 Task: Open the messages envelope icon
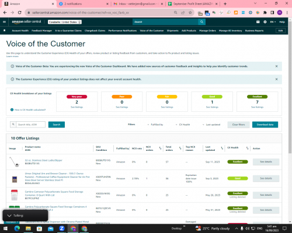click(x=258, y=22)
